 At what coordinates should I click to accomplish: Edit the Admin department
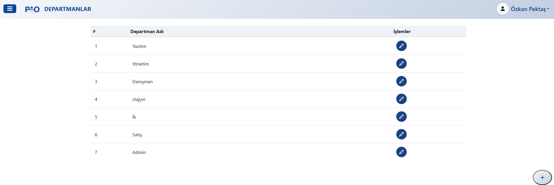point(401,152)
